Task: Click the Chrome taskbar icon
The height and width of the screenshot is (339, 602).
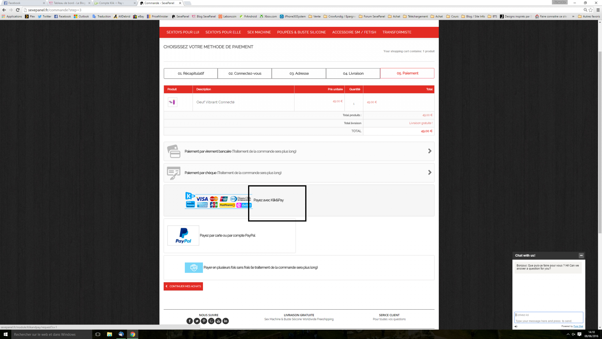Action: tap(132, 334)
